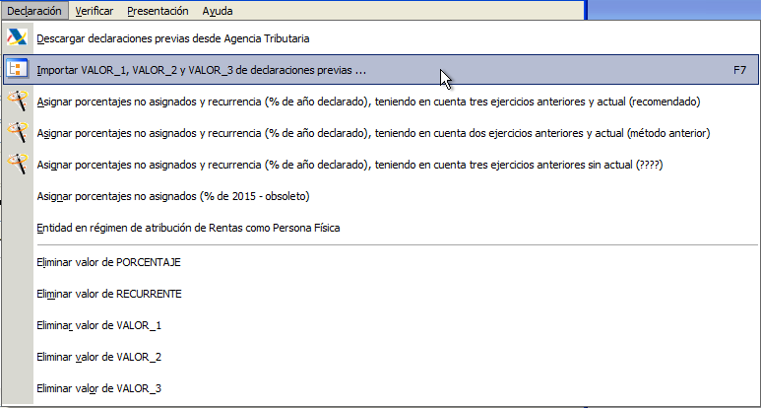
Task: Open the Declaración menu
Action: pyautogui.click(x=34, y=11)
